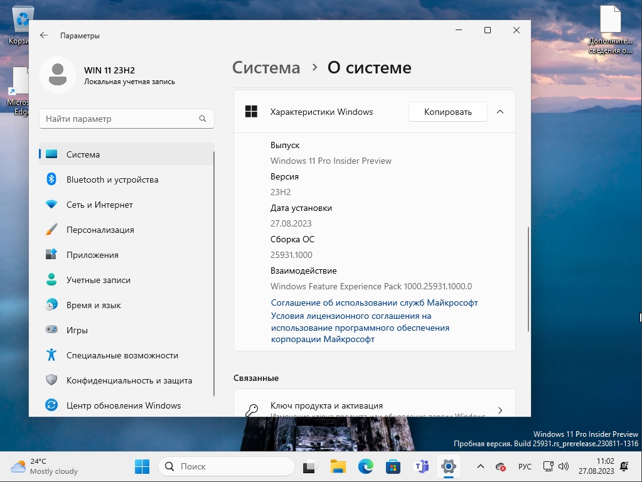Open notification bell in system tray
Screen dimensions: 642x482
625,466
